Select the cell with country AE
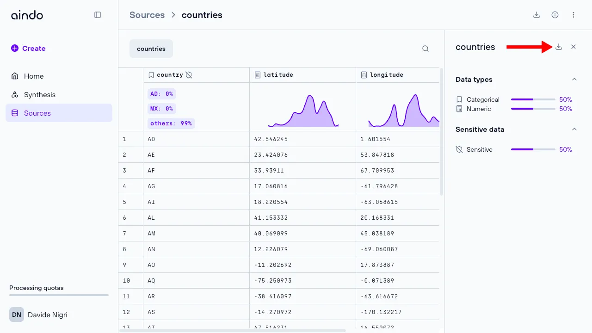This screenshot has height=333, width=592. coord(196,155)
